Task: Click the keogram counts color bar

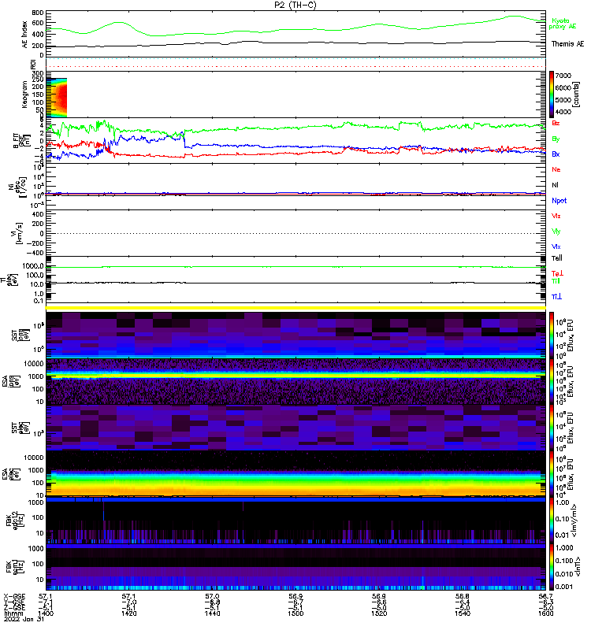Action: pyautogui.click(x=554, y=94)
